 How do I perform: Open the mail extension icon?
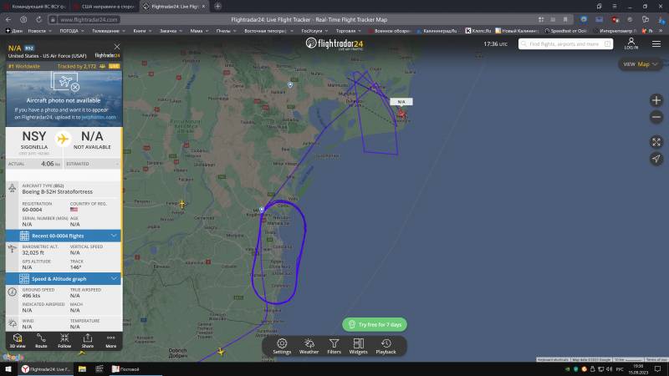[599, 19]
